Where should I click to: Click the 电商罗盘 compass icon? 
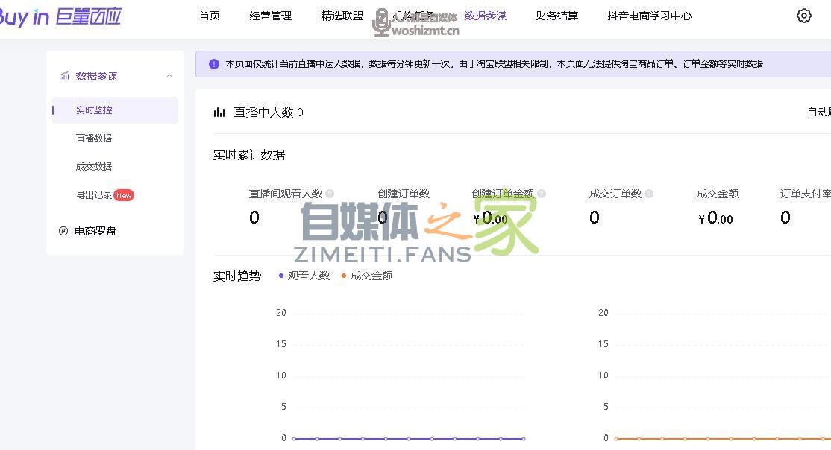click(63, 231)
